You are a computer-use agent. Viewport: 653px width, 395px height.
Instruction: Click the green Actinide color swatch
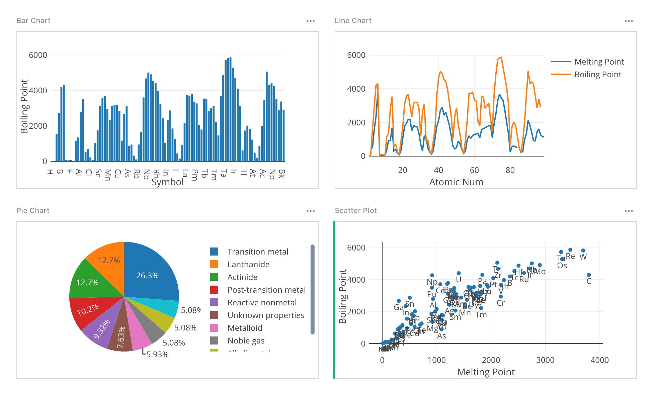click(214, 277)
